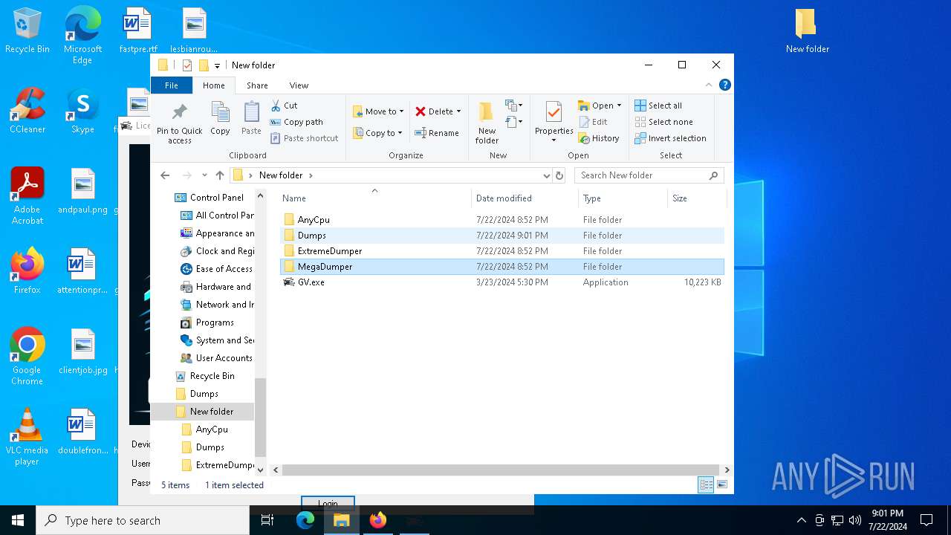Screen dimensions: 951x535
Task: Select GV.exe application file
Action: coord(502,282)
